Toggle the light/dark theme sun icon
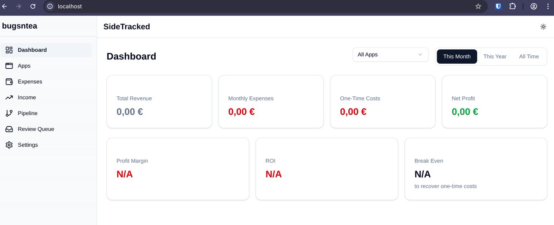The width and height of the screenshot is (554, 225). [543, 26]
